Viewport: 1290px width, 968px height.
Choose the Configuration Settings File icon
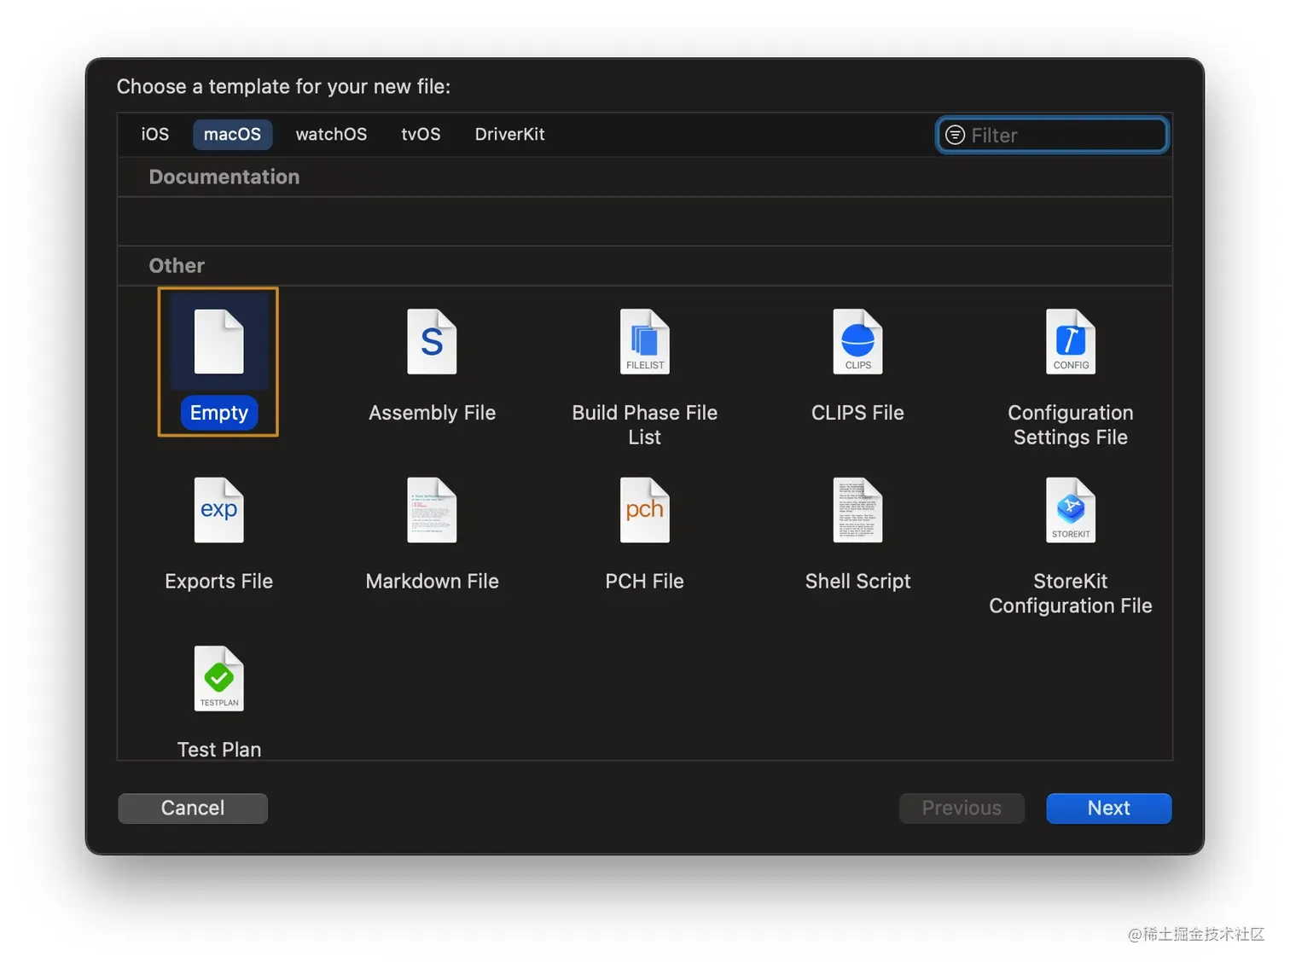(x=1071, y=341)
